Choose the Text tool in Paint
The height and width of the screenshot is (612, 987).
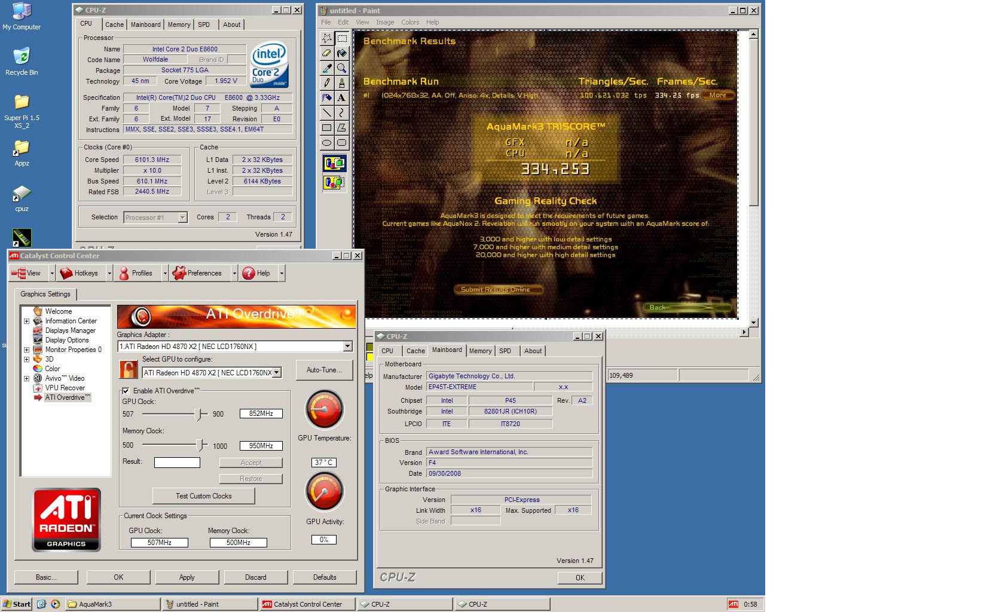[x=341, y=97]
